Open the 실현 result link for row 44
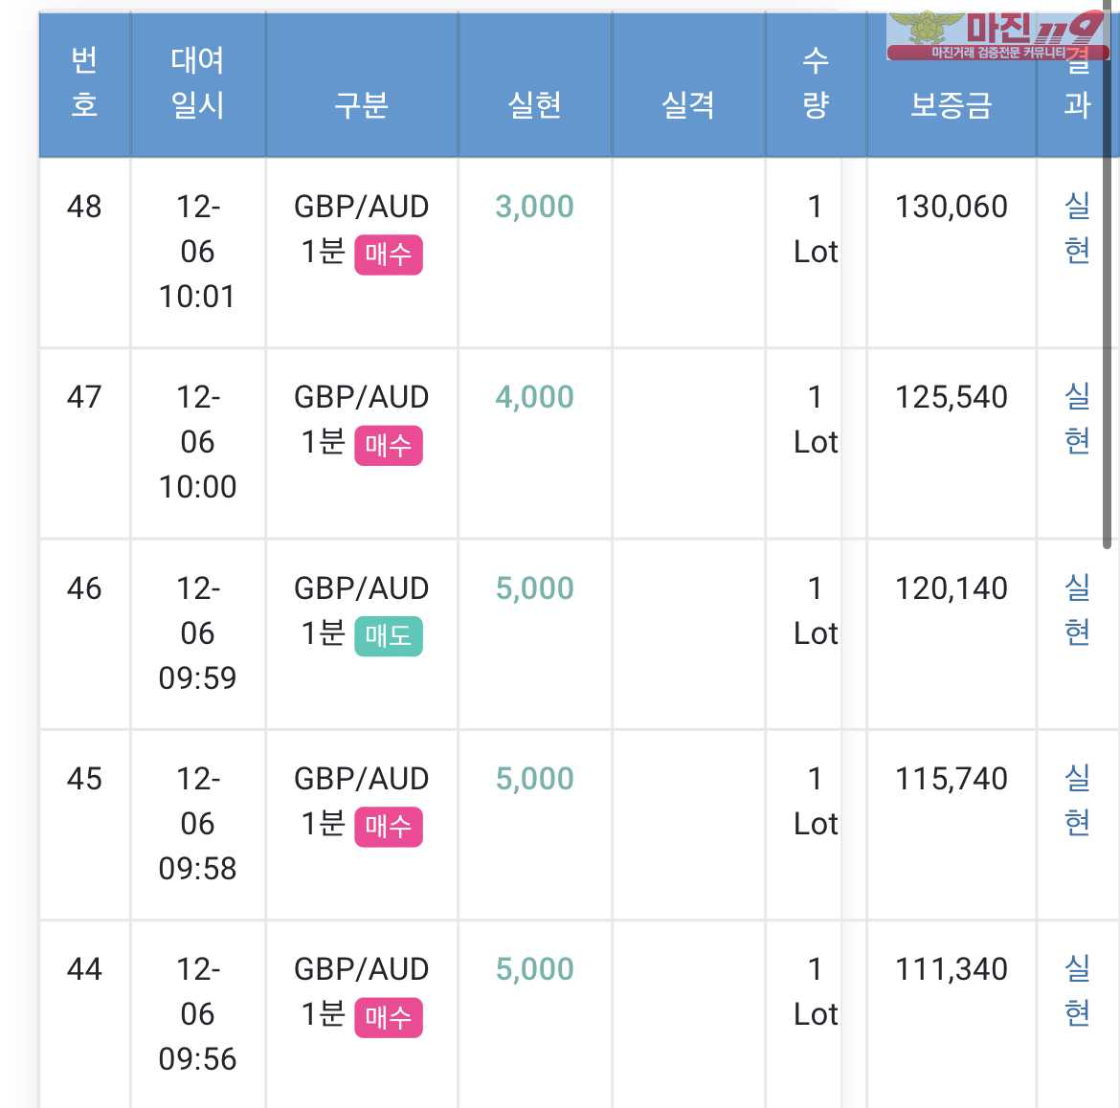 [x=1076, y=991]
